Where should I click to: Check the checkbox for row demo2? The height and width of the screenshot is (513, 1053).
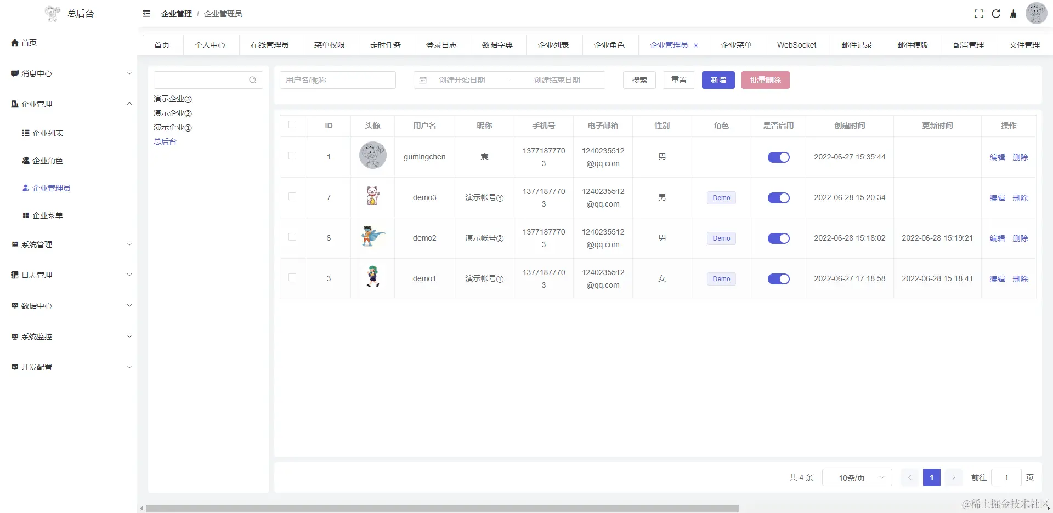point(292,237)
